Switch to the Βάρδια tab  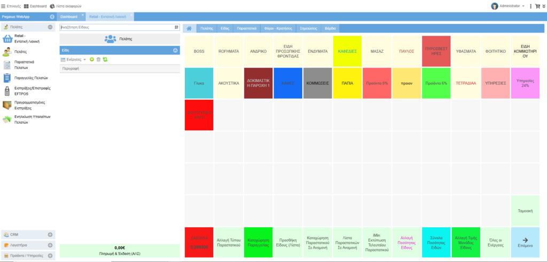[x=330, y=28]
